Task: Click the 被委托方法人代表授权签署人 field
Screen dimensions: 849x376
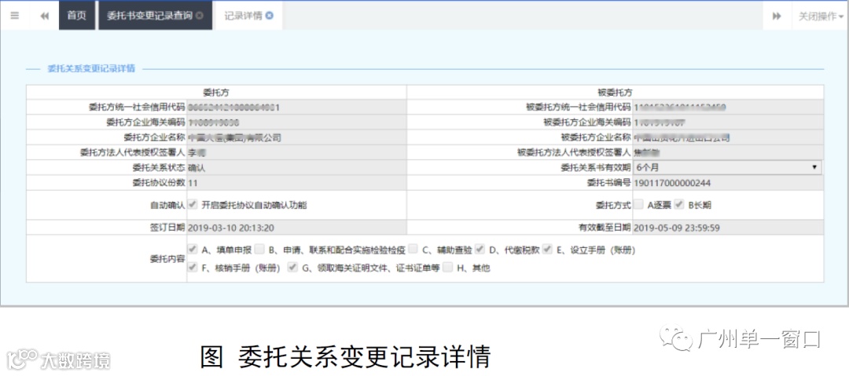Action: (728, 152)
